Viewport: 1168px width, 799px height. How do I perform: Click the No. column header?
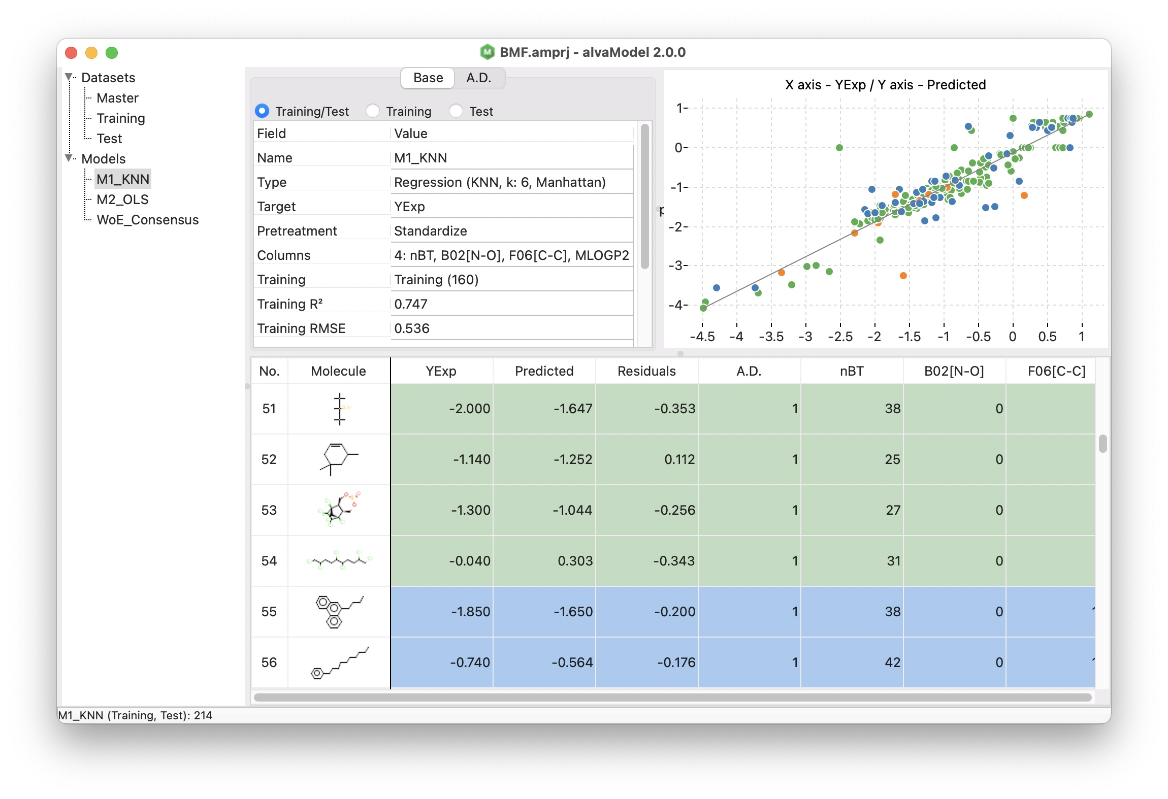tap(269, 371)
